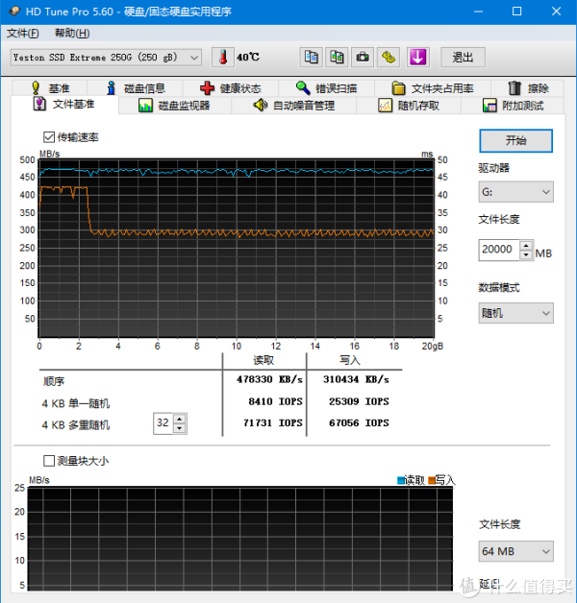The image size is (577, 603).
Task: Enable the 测量块大小 checkbox
Action: click(x=49, y=460)
